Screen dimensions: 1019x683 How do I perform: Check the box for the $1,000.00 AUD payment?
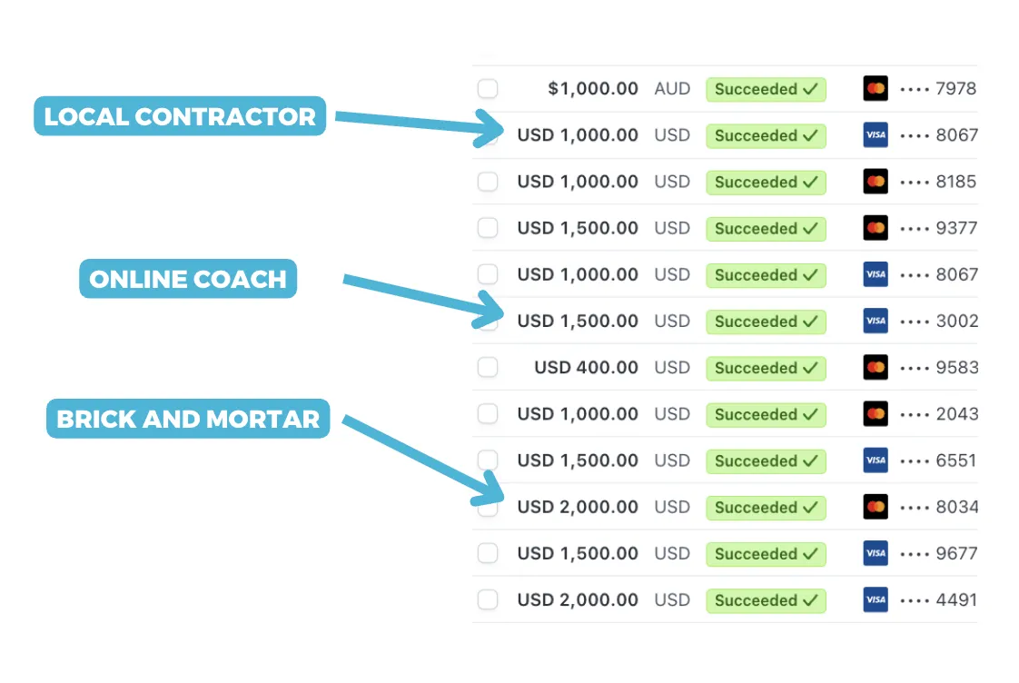488,88
